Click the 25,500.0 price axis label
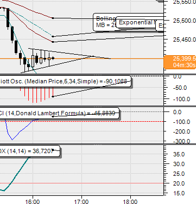 (x=185, y=21)
